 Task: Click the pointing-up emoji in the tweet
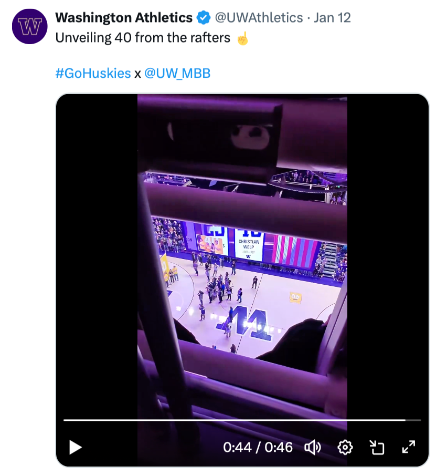click(242, 38)
